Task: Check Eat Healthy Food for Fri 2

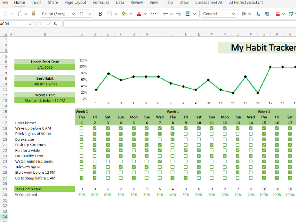Action: pos(95,156)
